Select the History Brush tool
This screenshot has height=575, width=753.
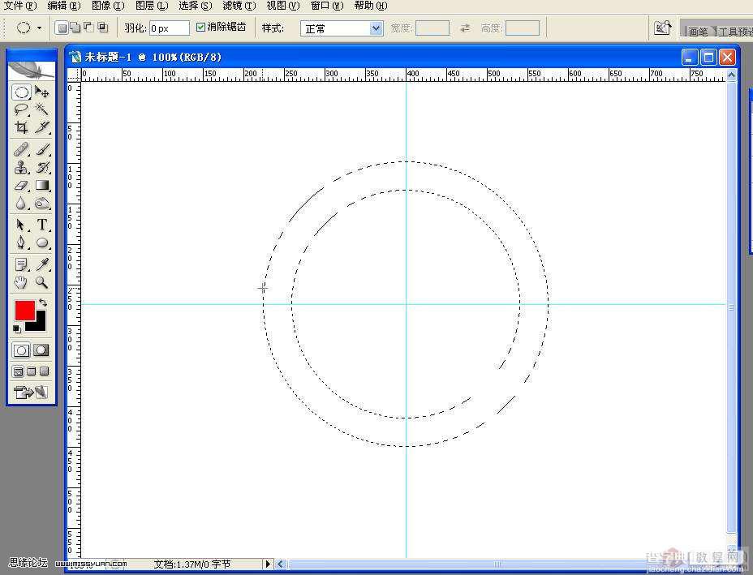click(42, 168)
